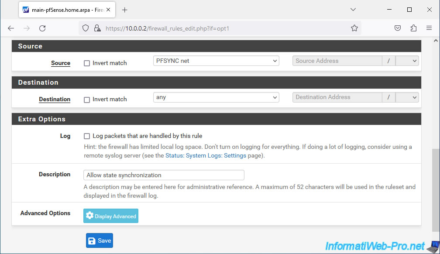Expand the Source Address subnet mask dropdown

[x=407, y=61]
